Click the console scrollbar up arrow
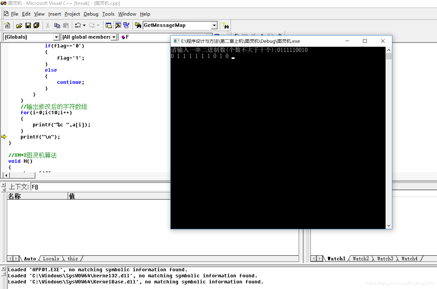This screenshot has height=289, width=437. tap(389, 50)
